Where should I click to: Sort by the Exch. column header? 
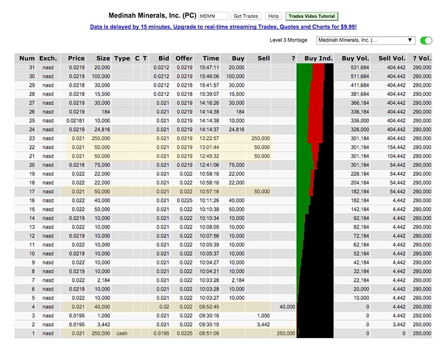point(48,58)
